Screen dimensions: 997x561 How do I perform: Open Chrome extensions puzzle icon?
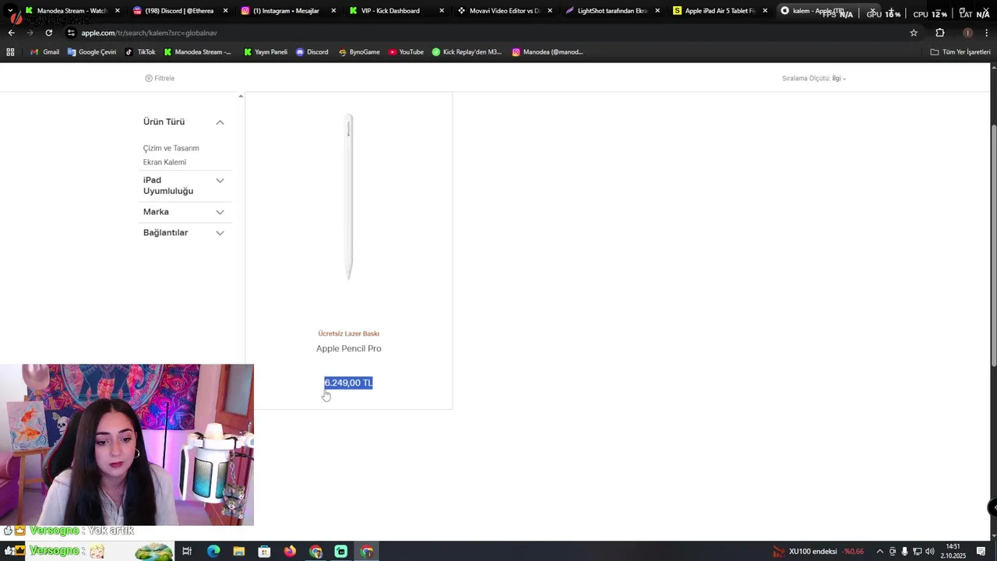(940, 33)
